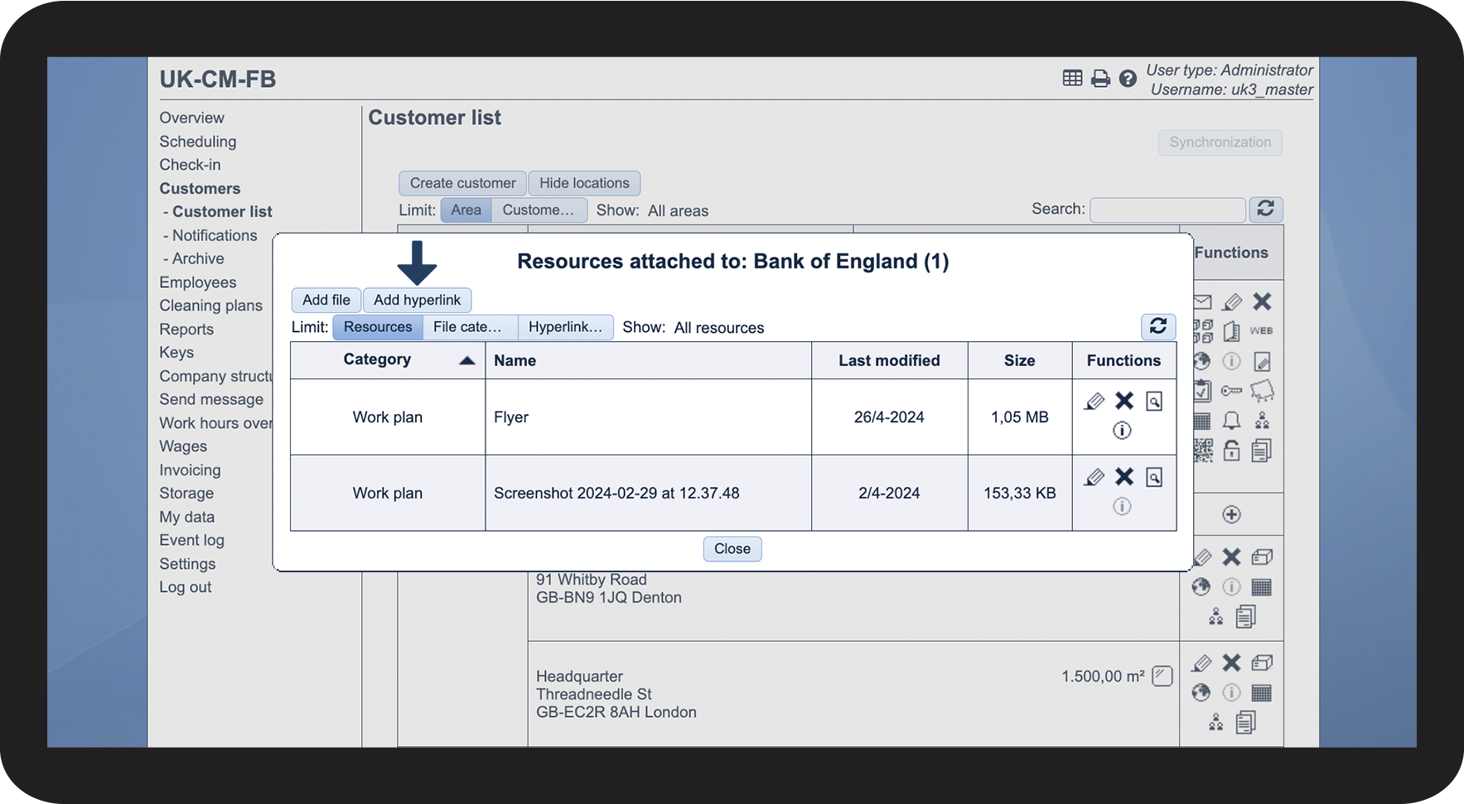
Task: Select the Area limit tab
Action: point(466,209)
